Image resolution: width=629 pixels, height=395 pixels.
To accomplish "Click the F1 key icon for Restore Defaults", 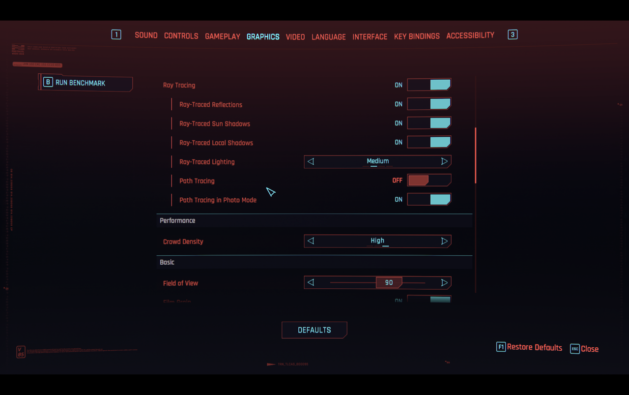I will pyautogui.click(x=501, y=347).
